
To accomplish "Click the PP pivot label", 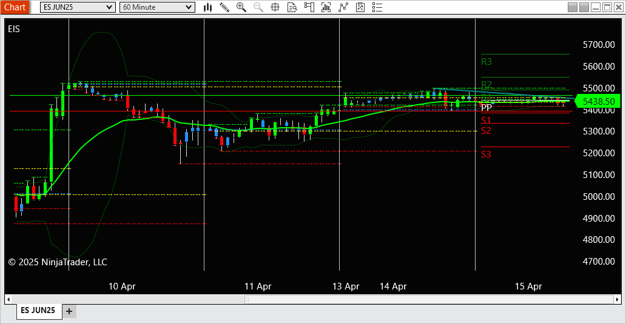I will click(x=486, y=107).
